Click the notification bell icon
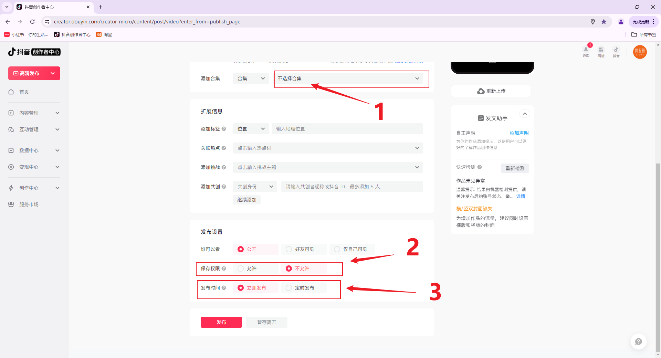 coord(586,50)
